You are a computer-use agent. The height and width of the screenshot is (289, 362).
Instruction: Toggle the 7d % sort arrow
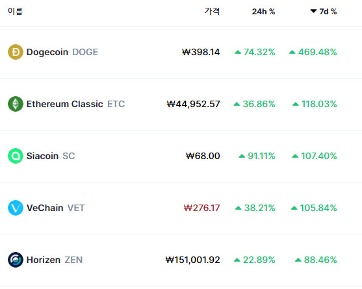click(x=313, y=11)
